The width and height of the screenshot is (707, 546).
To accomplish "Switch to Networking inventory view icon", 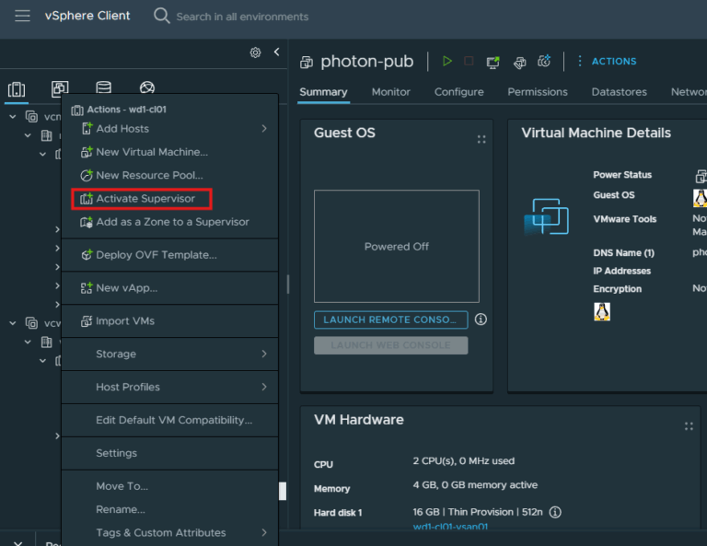I will pyautogui.click(x=147, y=87).
